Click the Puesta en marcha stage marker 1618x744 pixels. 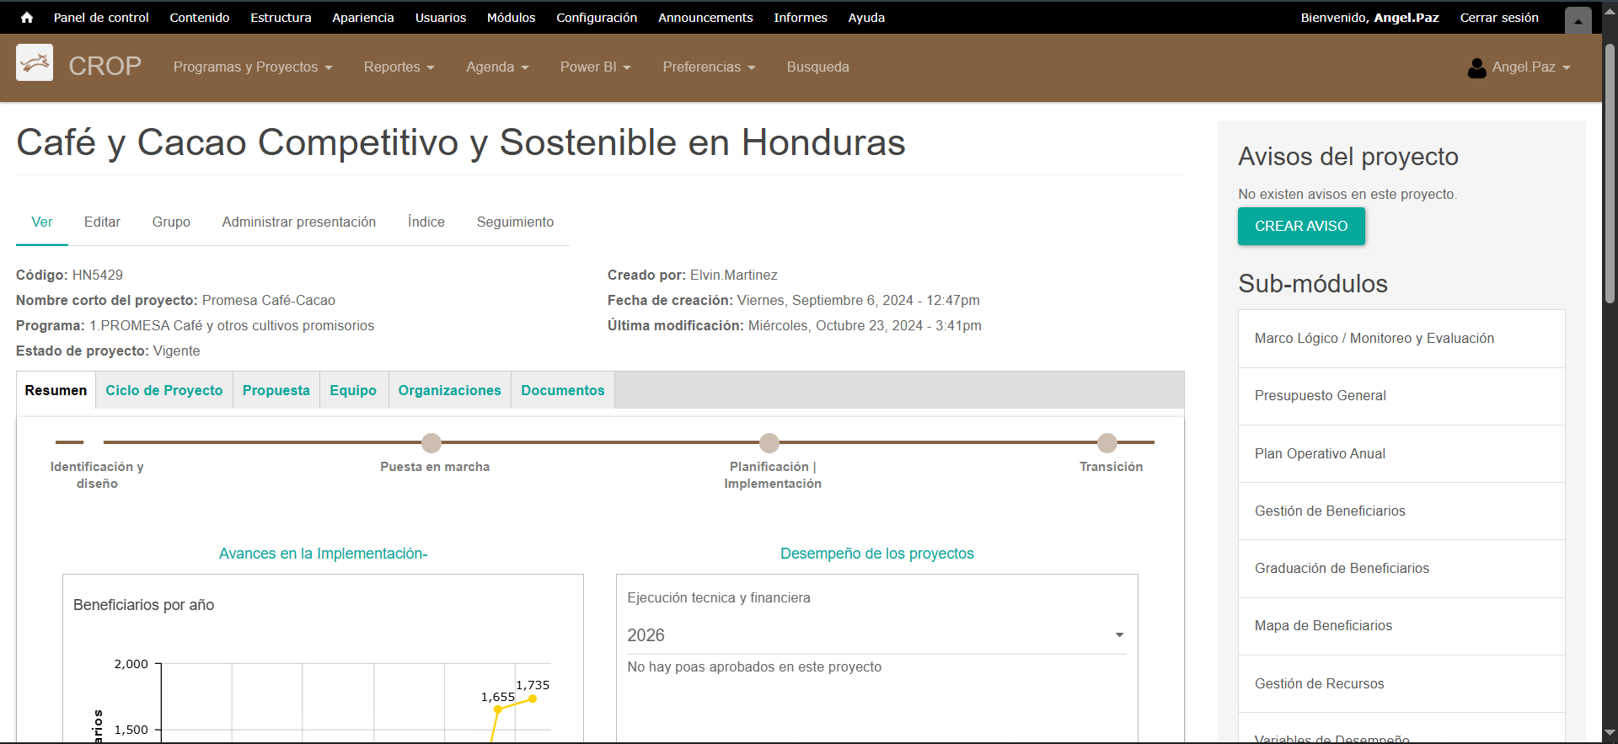pos(431,442)
